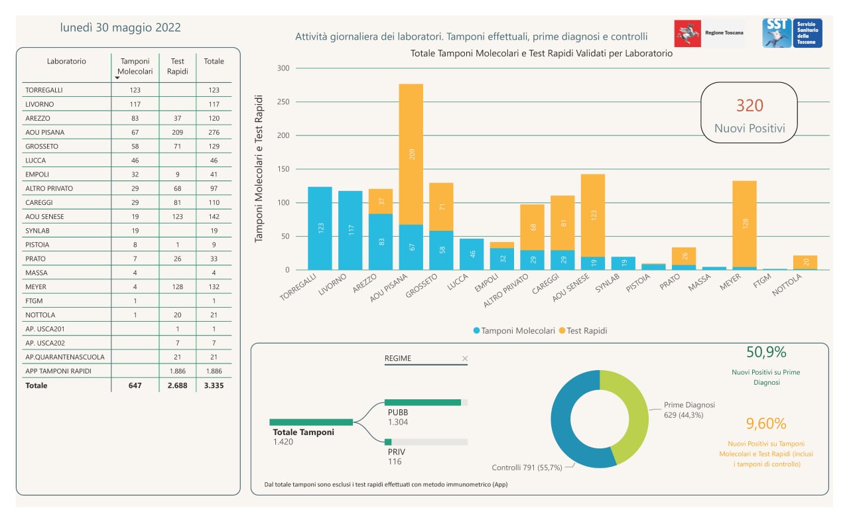Select the AOU SENESE row name in the table
The width and height of the screenshot is (849, 522).
[x=44, y=216]
